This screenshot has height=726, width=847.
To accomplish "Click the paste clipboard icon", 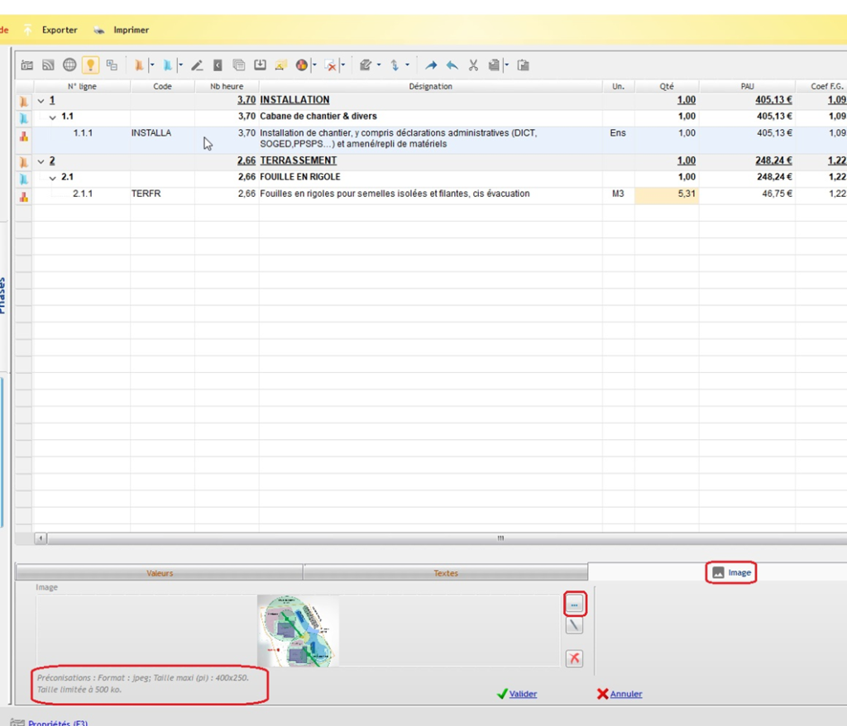I will point(524,65).
